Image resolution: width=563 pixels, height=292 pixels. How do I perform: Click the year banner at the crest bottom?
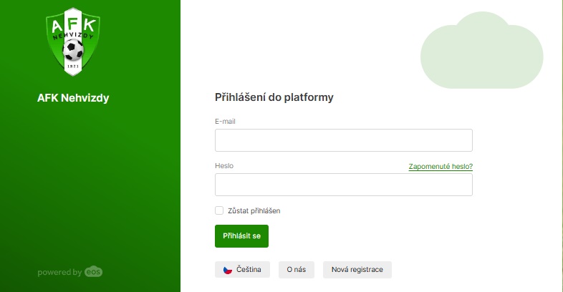tap(73, 67)
